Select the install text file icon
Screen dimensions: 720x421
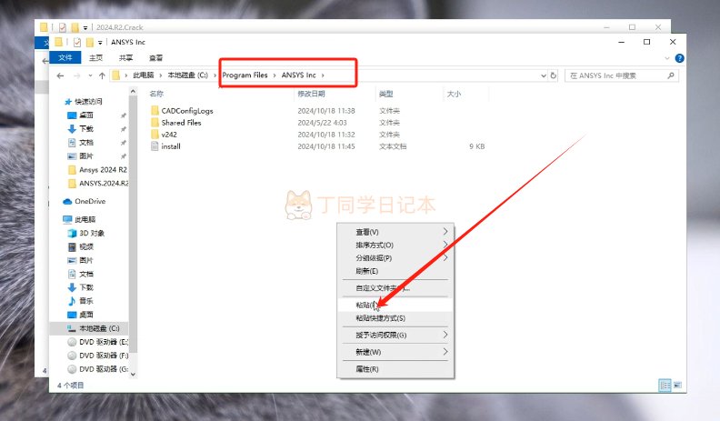[x=155, y=146]
